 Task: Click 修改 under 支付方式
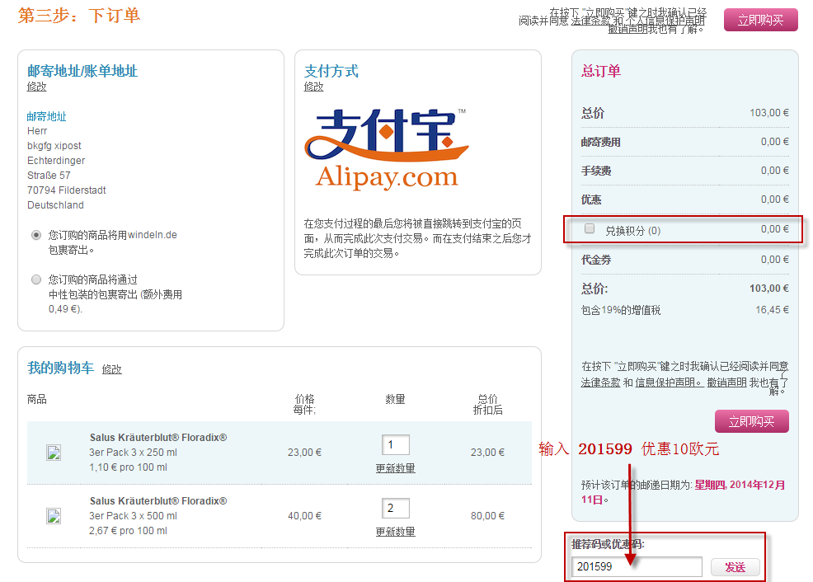(x=313, y=87)
